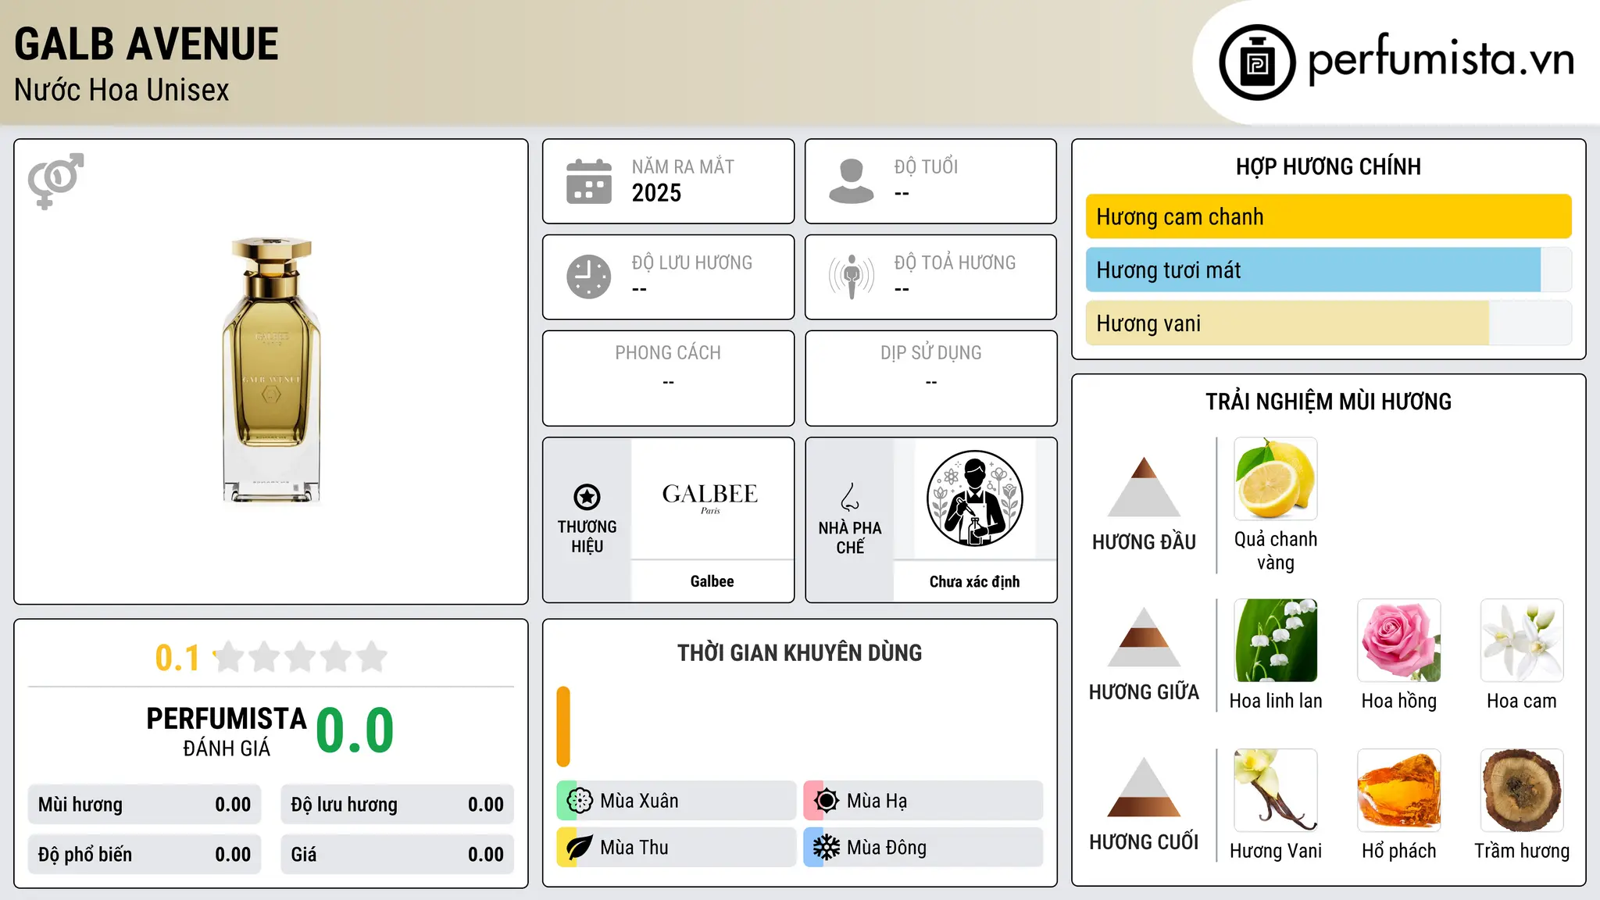1600x900 pixels.
Task: Select the Mùa Hạ season label
Action: 877,801
